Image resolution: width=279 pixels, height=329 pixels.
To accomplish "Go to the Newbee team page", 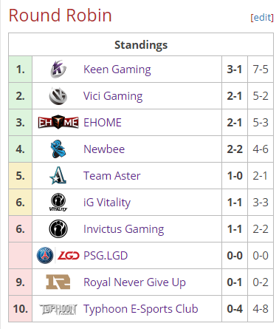I will [104, 149].
